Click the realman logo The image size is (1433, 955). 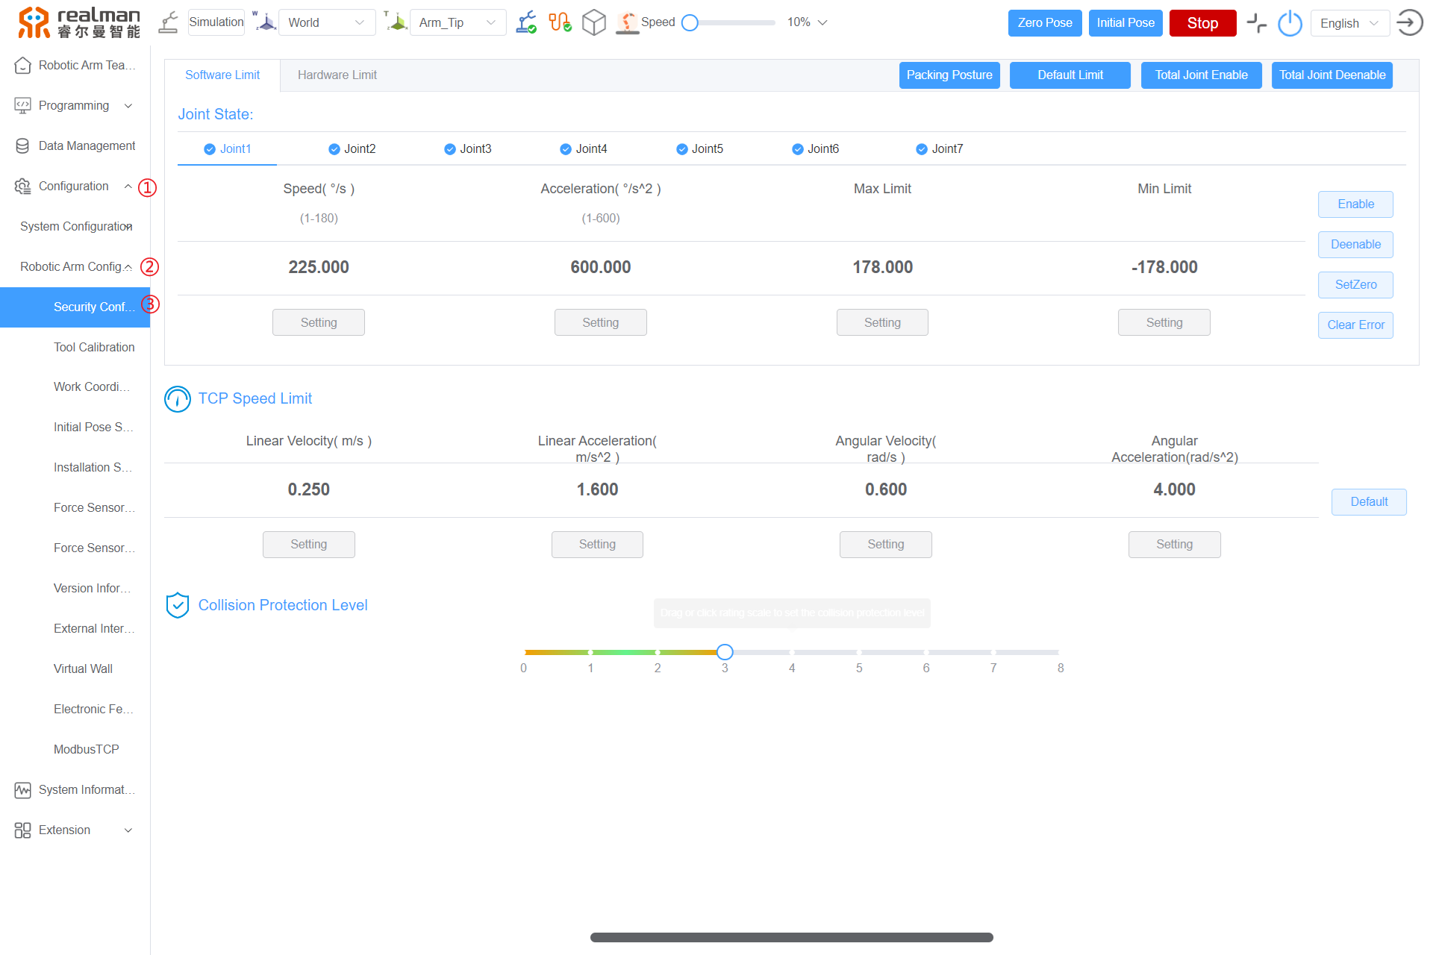click(x=79, y=22)
